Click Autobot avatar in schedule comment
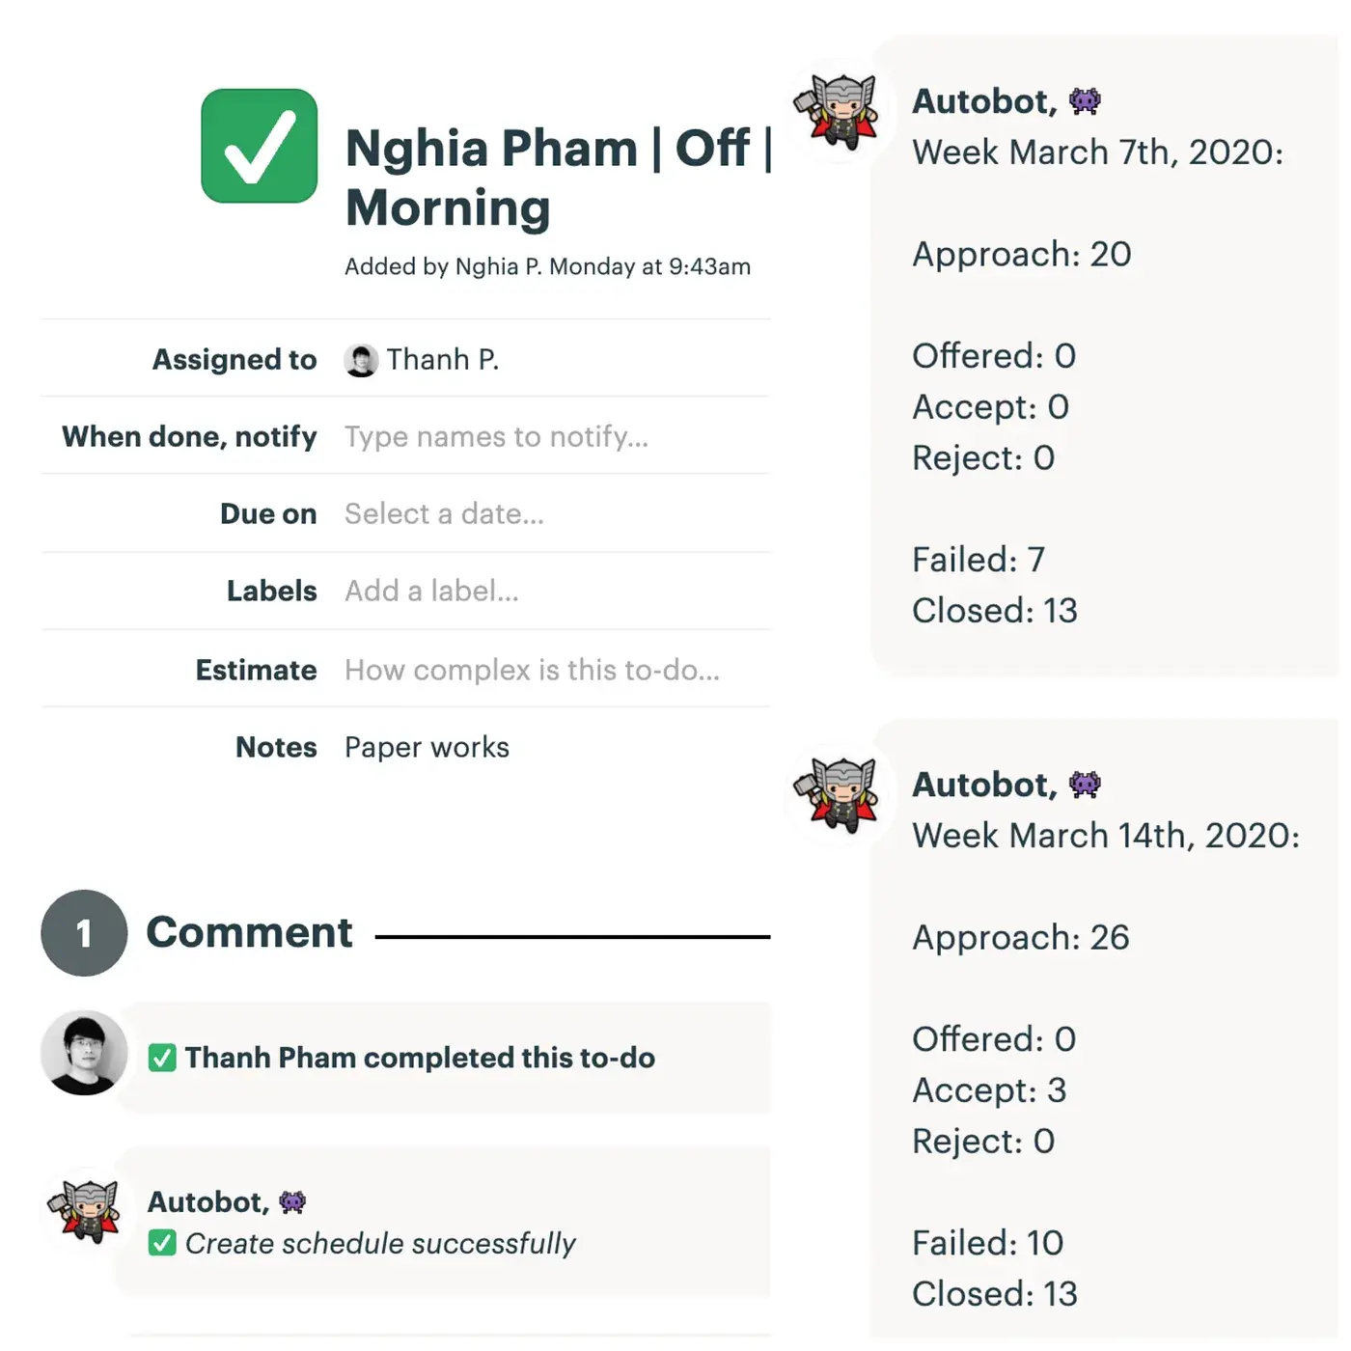1351x1351 pixels. (84, 1210)
